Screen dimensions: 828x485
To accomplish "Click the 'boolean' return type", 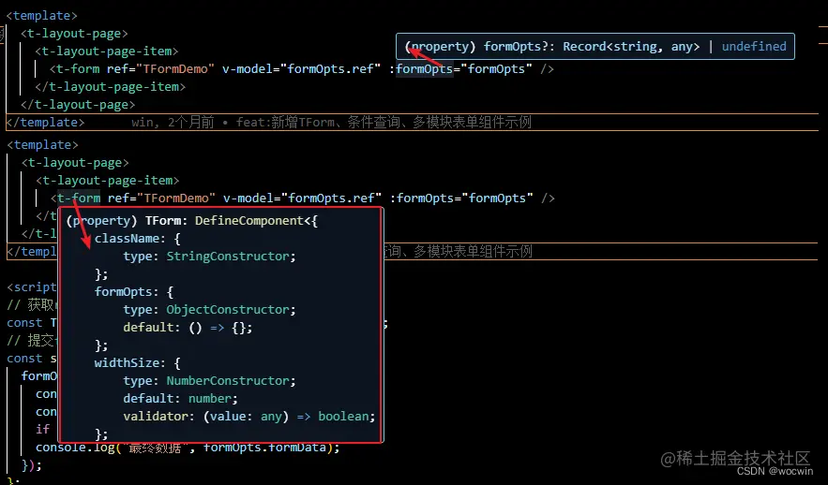I will [x=343, y=417].
